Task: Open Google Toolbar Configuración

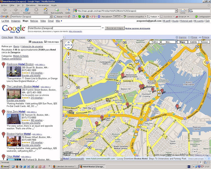Action: pyautogui.click(x=202, y=17)
